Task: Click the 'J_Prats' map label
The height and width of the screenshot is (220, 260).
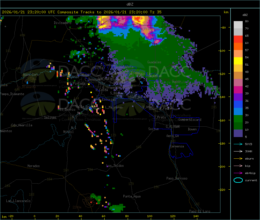Action: 160,117
